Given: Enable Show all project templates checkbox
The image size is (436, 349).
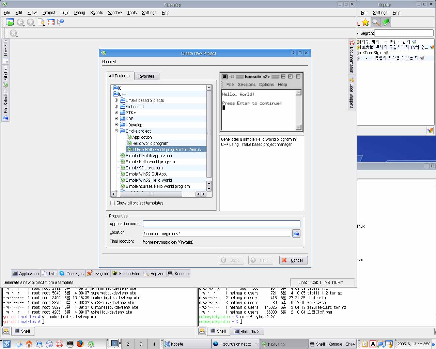Looking at the screenshot, I should tap(113, 203).
